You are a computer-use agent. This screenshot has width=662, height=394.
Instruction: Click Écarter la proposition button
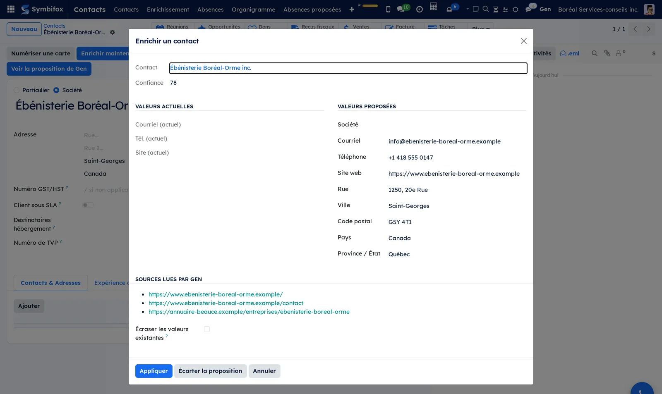tap(210, 371)
